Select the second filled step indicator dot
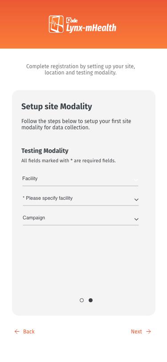This screenshot has width=167, height=362. pyautogui.click(x=91, y=300)
